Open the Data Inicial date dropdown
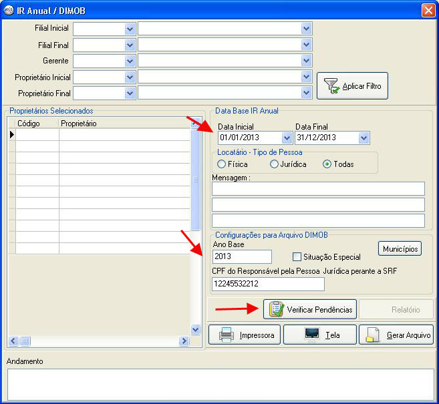The width and height of the screenshot is (439, 404). tap(287, 138)
